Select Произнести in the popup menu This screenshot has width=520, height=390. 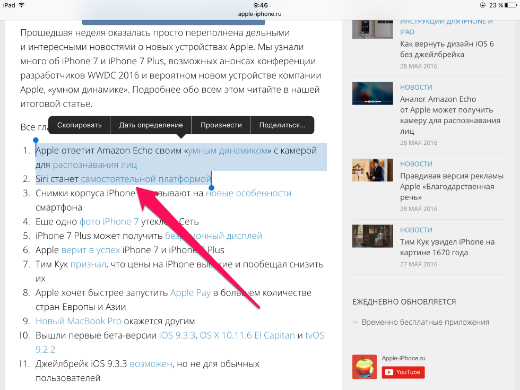pos(221,125)
